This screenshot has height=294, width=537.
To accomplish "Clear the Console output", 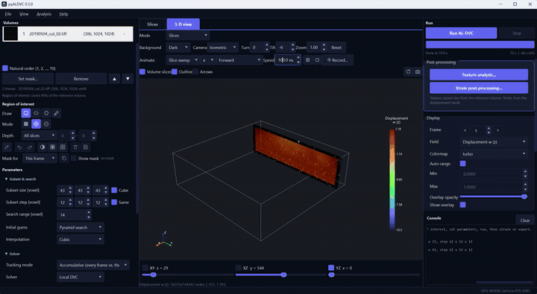I will (x=524, y=220).
